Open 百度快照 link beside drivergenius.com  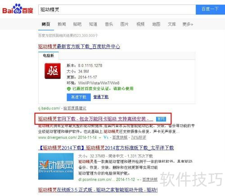coord(120,137)
